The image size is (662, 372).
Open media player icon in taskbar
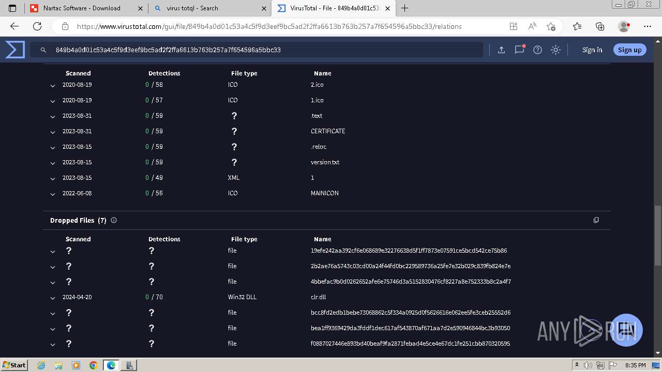click(x=76, y=365)
